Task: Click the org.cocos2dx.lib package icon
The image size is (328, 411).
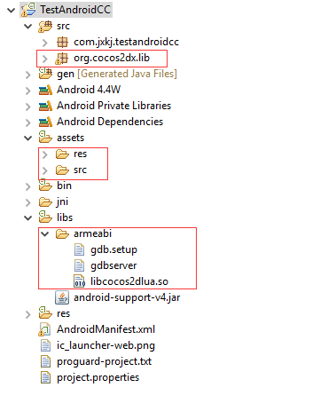Action: coord(62,59)
